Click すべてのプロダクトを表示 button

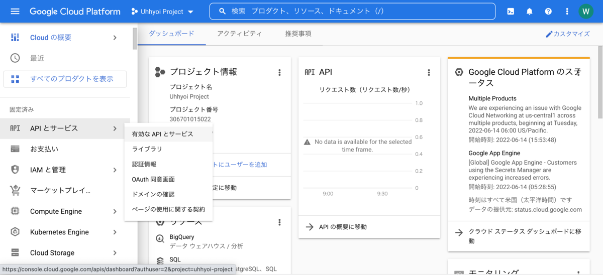(65, 79)
